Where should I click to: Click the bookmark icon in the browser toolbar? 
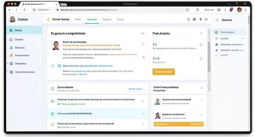(197, 10)
